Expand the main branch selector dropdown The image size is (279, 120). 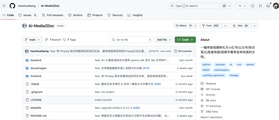[x=33, y=40]
